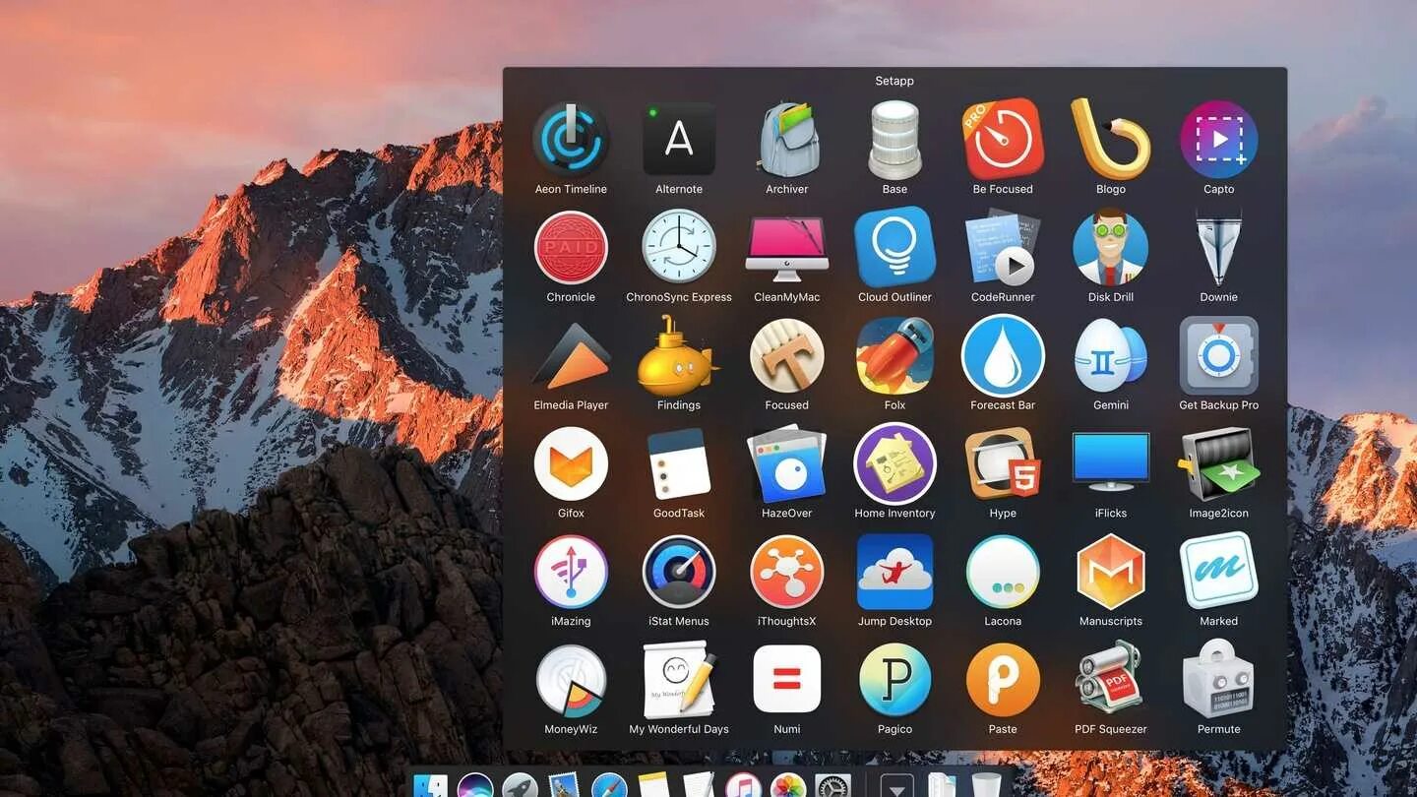Open the Marked app

pyautogui.click(x=1218, y=573)
